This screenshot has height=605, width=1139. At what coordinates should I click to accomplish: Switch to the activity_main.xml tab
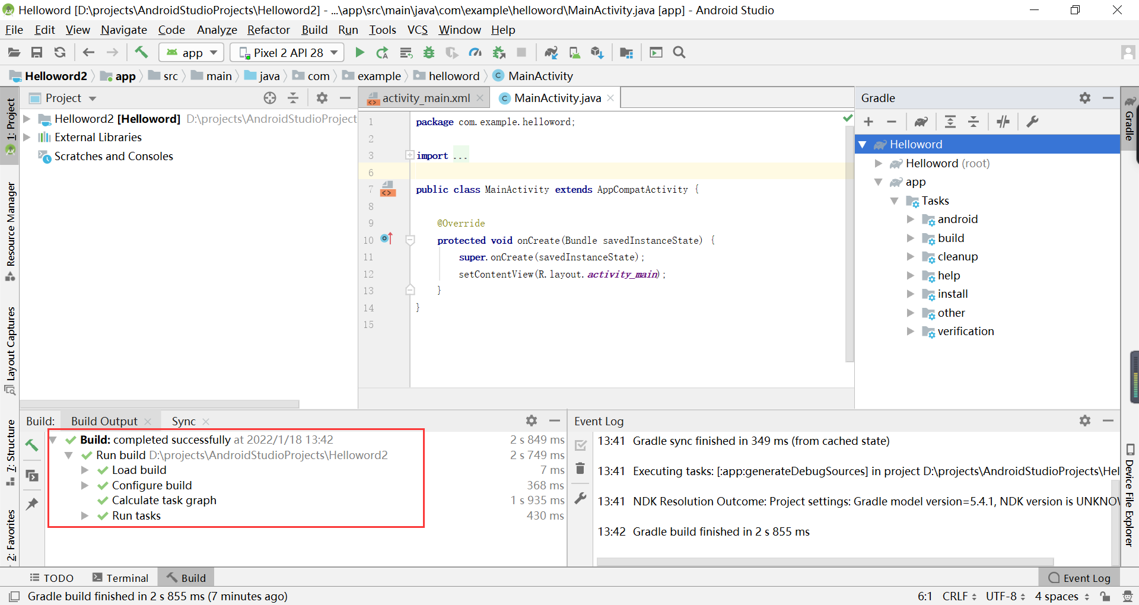pyautogui.click(x=425, y=98)
